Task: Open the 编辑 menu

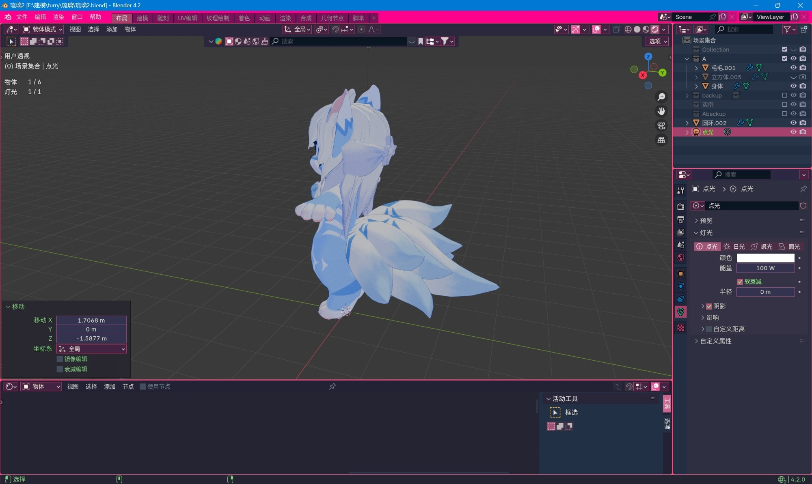Action: pyautogui.click(x=40, y=17)
